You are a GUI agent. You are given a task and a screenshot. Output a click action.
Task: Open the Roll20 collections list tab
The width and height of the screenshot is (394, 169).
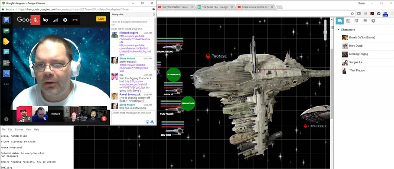tap(365, 21)
